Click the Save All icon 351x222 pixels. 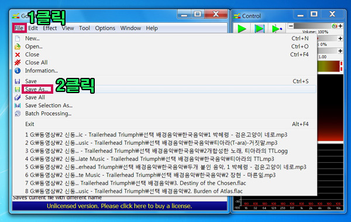18,97
